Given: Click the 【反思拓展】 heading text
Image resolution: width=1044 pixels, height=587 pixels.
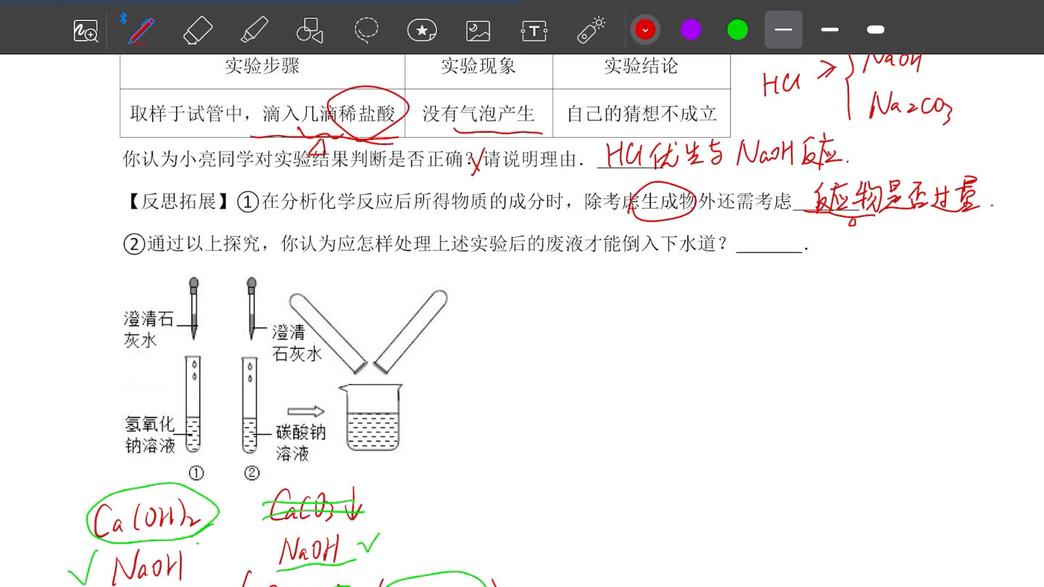Looking at the screenshot, I should (x=179, y=201).
